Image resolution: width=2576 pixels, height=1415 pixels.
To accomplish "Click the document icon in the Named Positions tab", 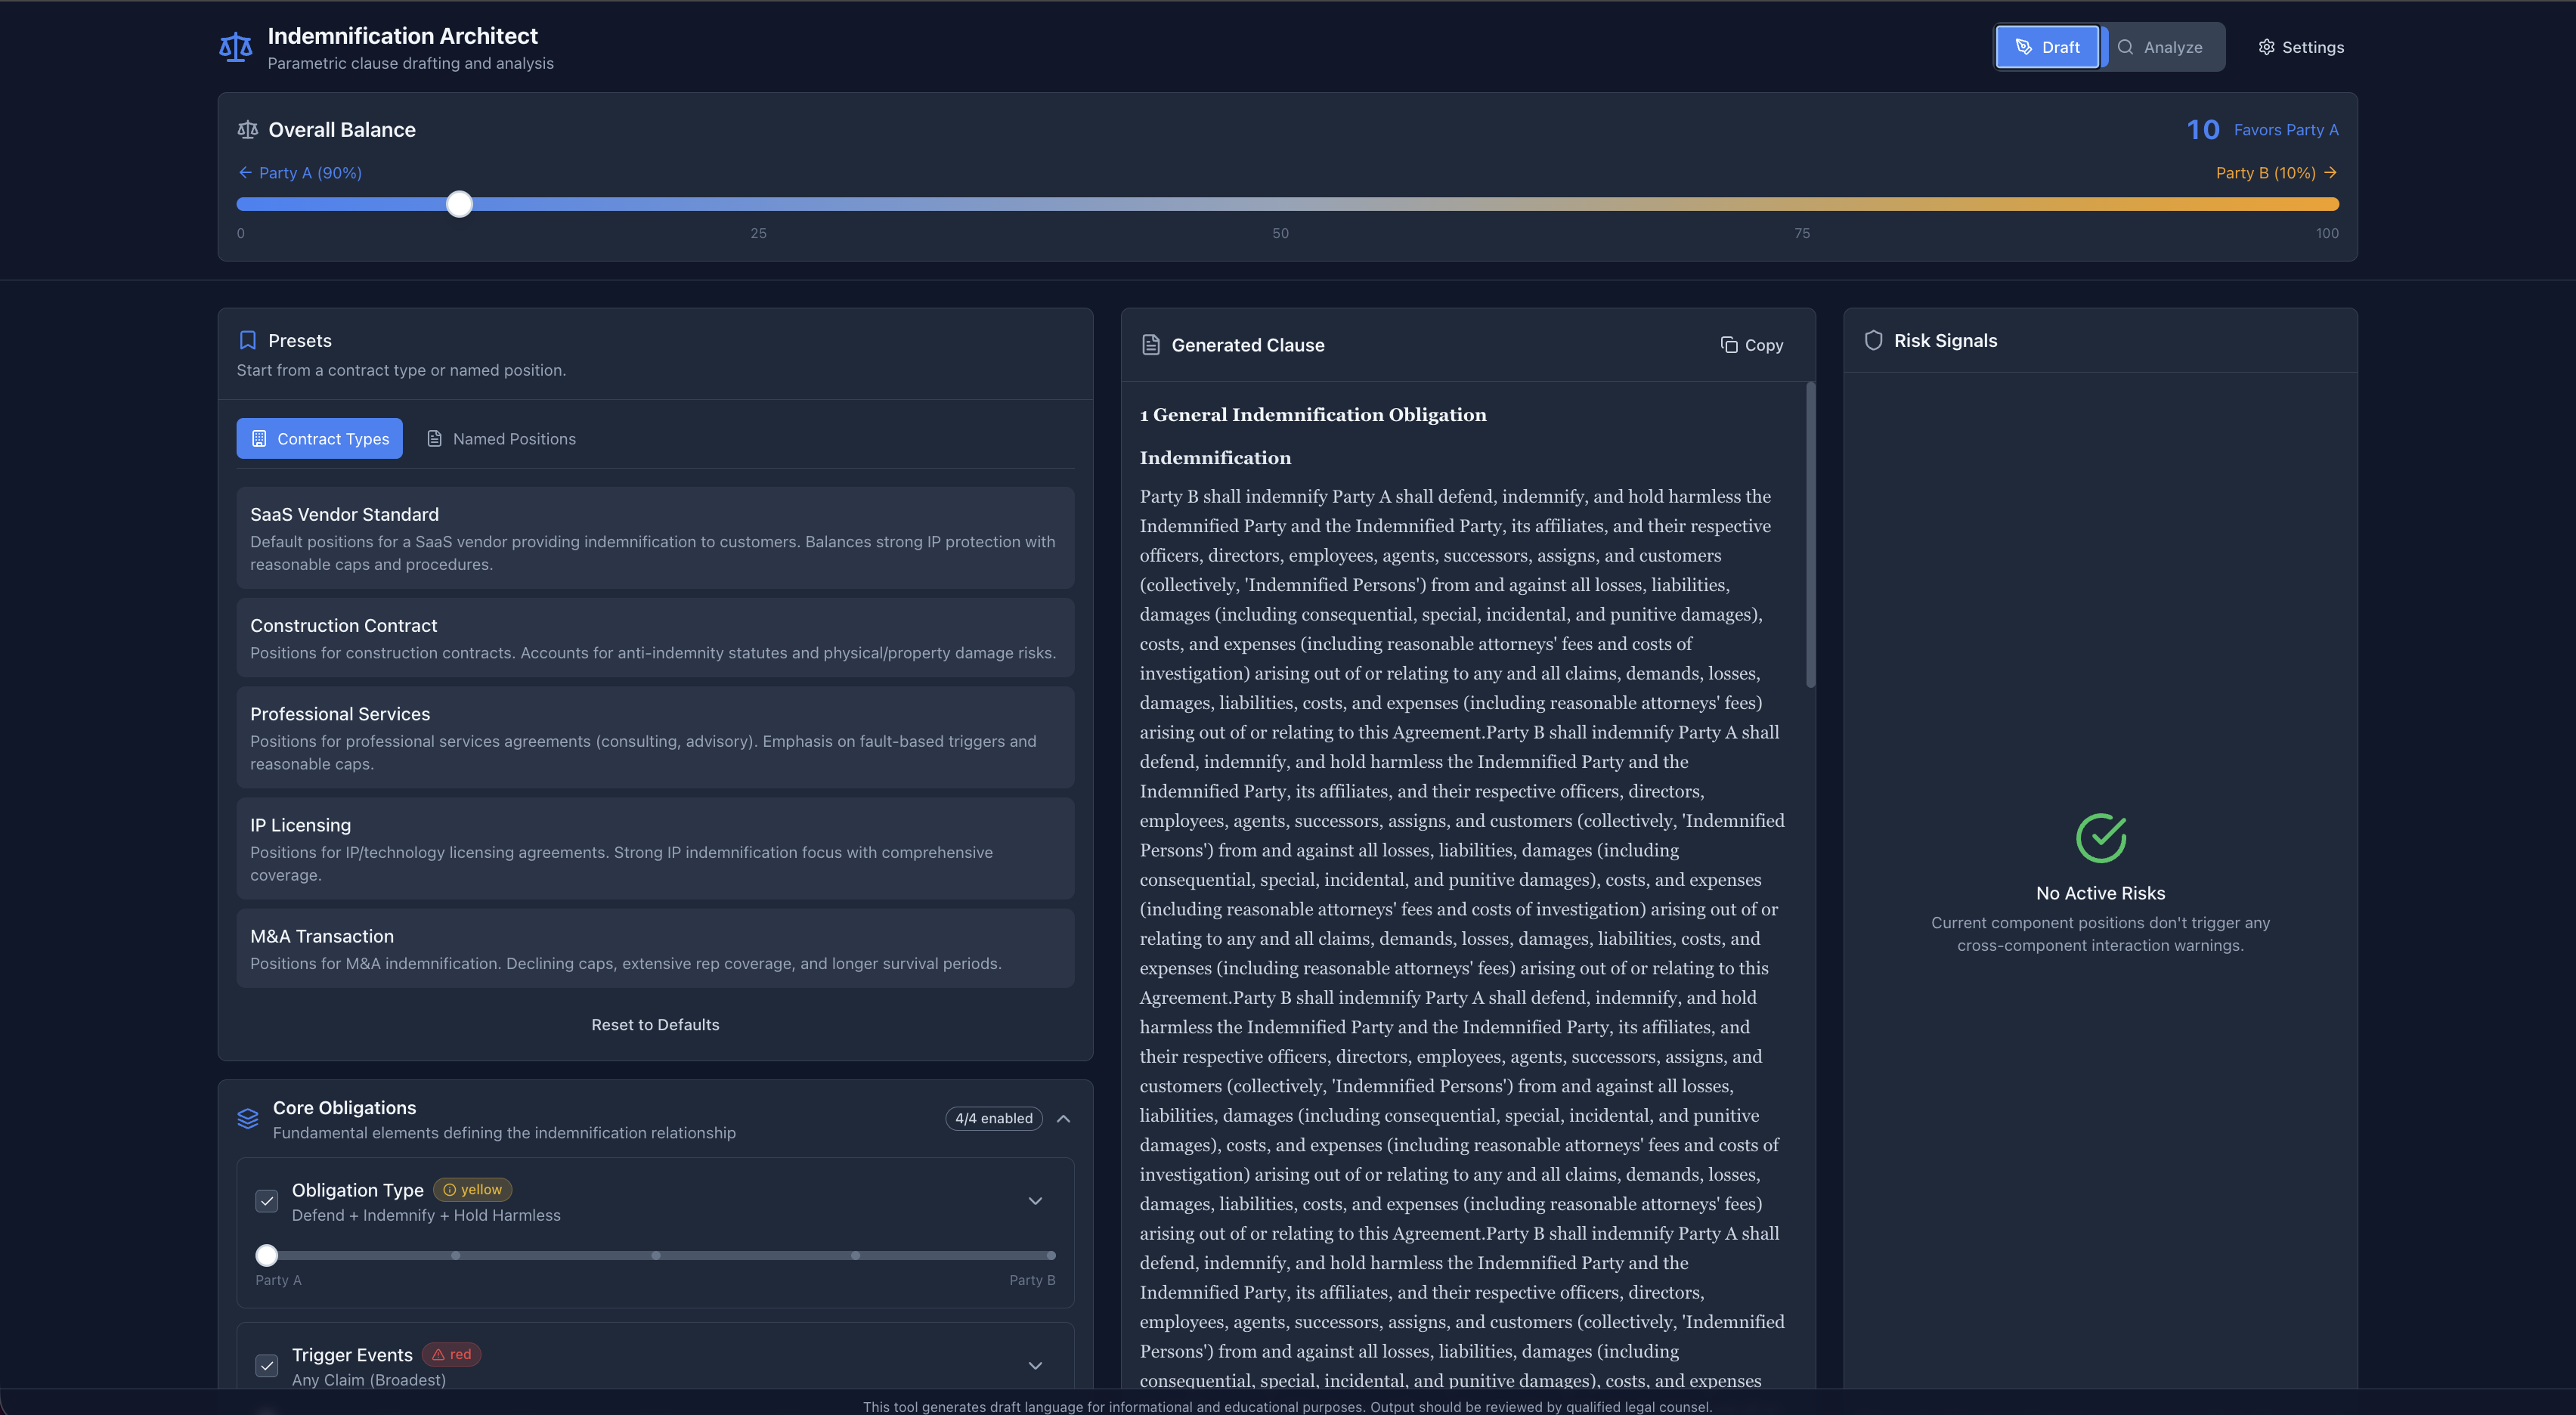I will pyautogui.click(x=435, y=438).
